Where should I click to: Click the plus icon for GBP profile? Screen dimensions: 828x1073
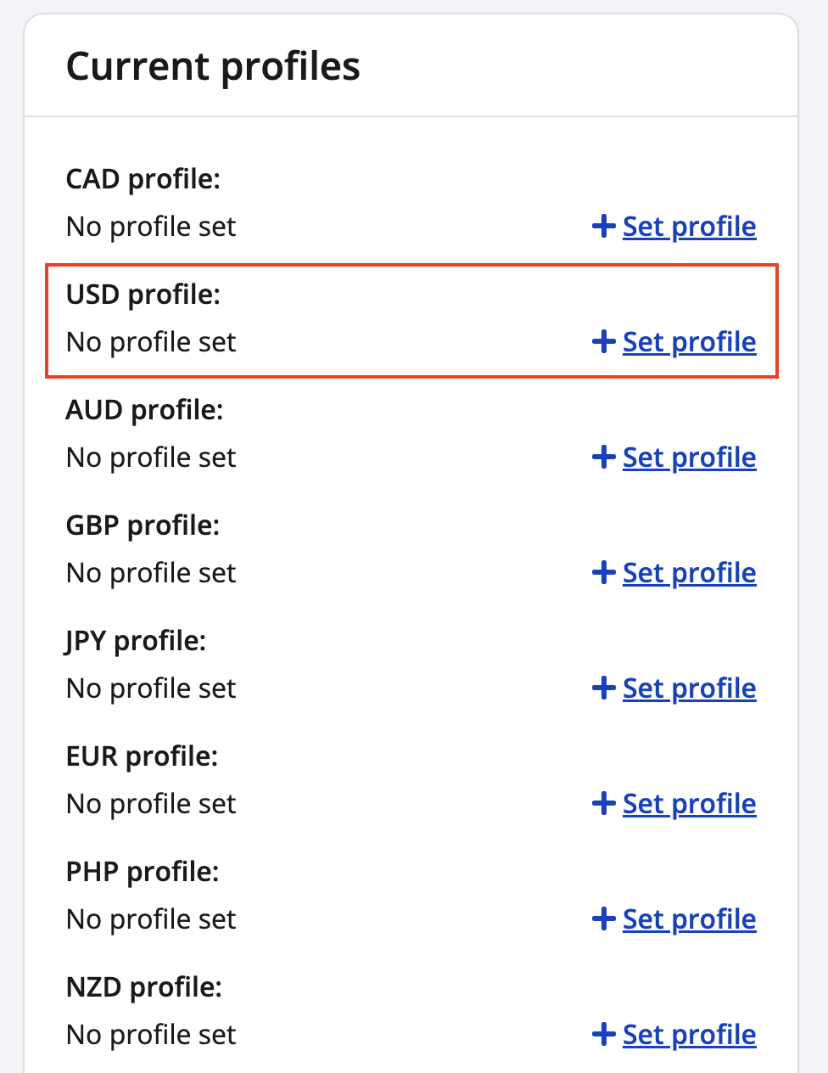tap(603, 573)
